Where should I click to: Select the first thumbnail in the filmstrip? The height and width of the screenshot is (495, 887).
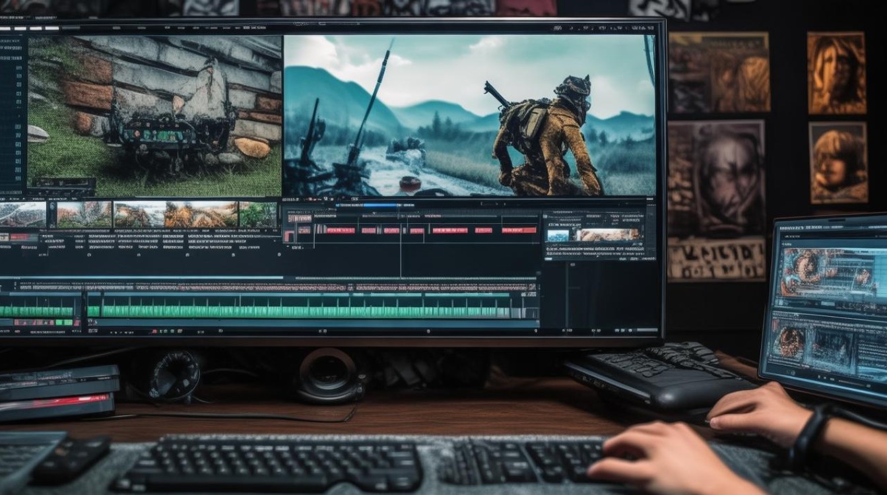[x=22, y=214]
